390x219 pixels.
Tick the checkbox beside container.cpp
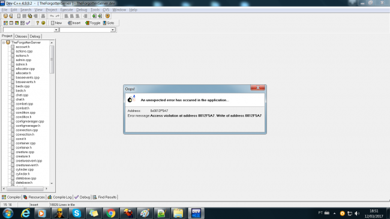coord(13,143)
